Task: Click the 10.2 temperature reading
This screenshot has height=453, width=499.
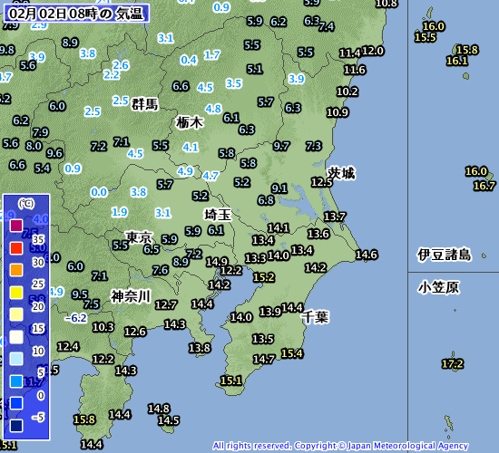Action: [347, 92]
